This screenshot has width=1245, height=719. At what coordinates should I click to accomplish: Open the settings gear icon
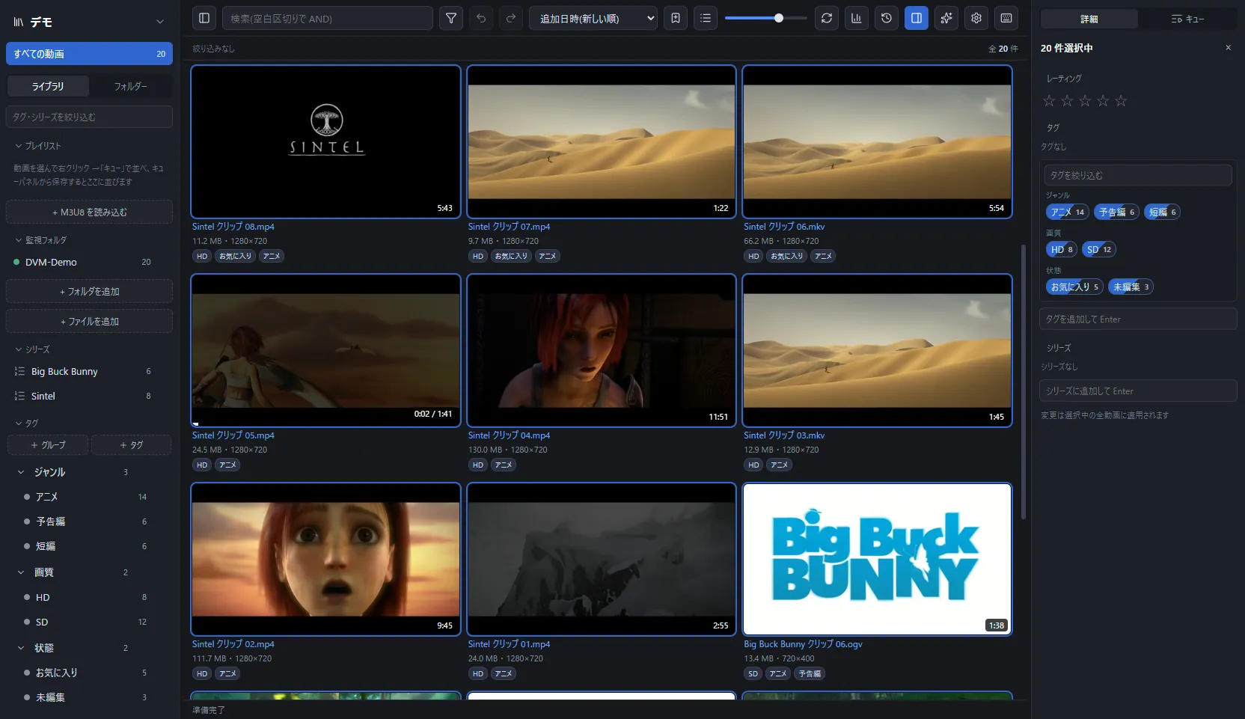tap(976, 18)
